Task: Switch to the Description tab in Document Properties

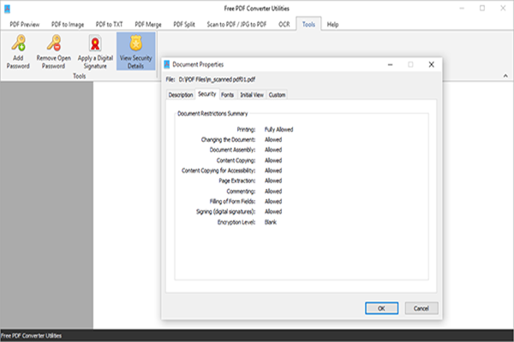Action: 180,94
